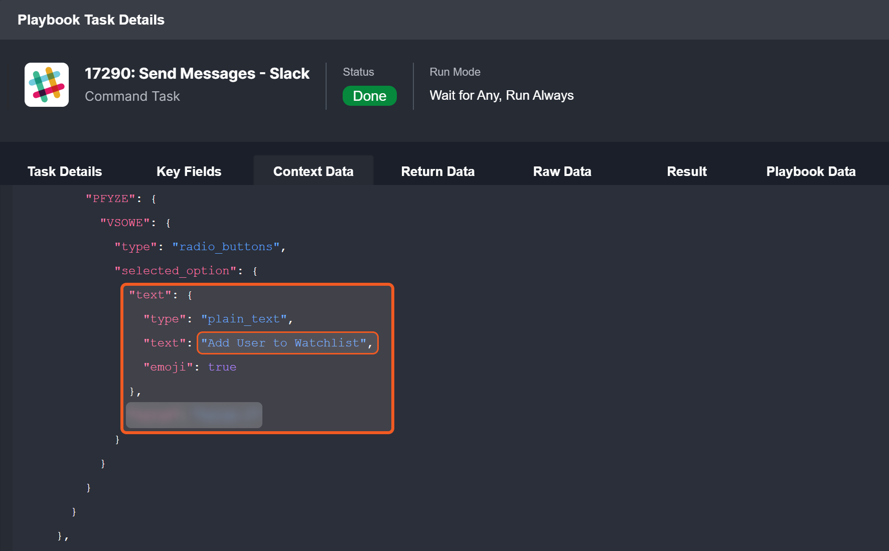Screen dimensions: 889x551
Task: Go to the Raw Data tab
Action: coord(562,171)
